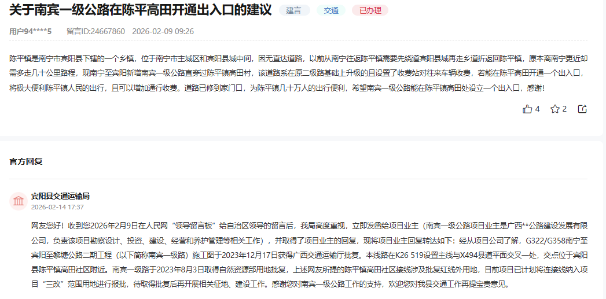Image resolution: width=606 pixels, height=299 pixels.
Task: Click the 官方回复 section heading
Action: pyautogui.click(x=26, y=161)
